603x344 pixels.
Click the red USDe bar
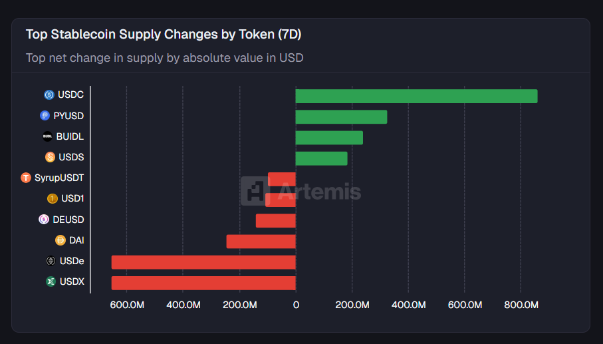[x=203, y=262]
